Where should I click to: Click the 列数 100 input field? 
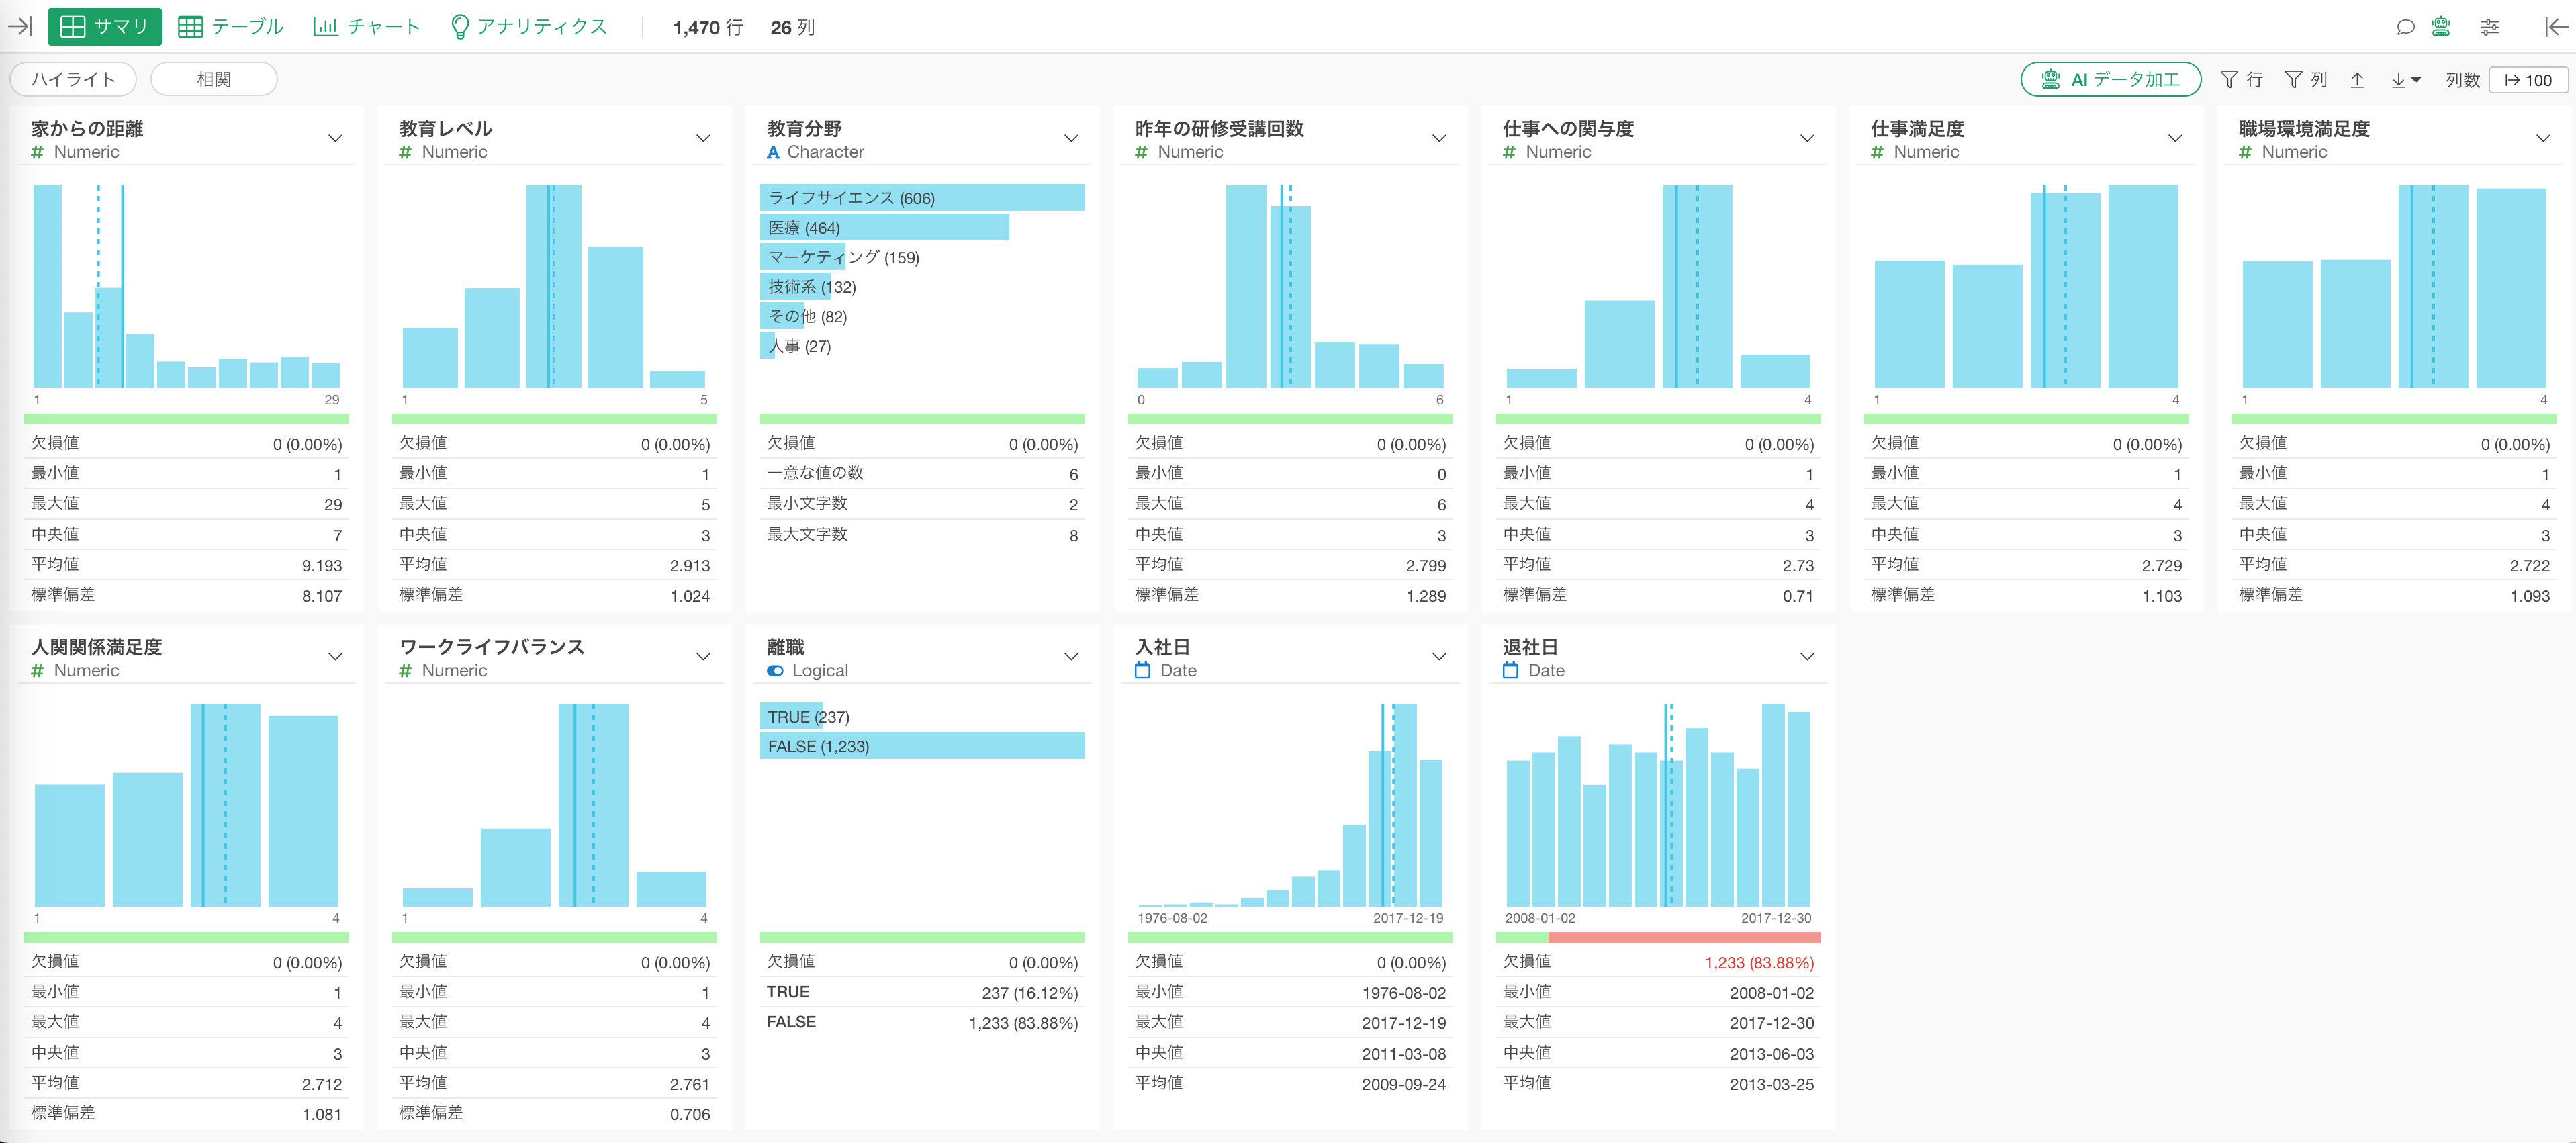(x=2528, y=80)
